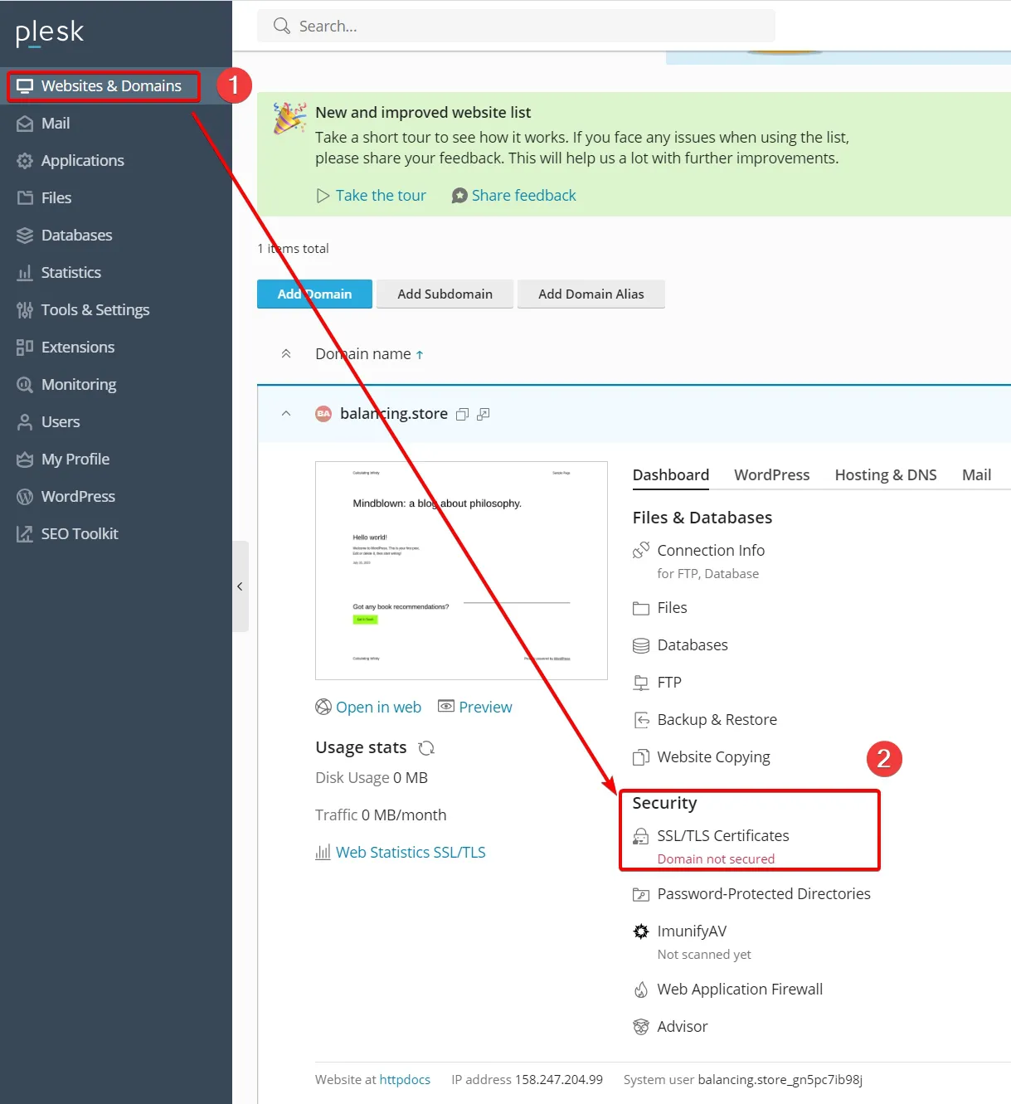Click the SEO Toolkit chart icon
Image resolution: width=1011 pixels, height=1104 pixels.
point(25,534)
